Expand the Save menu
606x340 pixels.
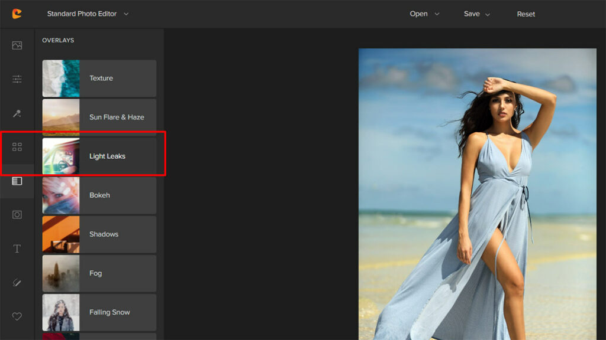pos(477,14)
